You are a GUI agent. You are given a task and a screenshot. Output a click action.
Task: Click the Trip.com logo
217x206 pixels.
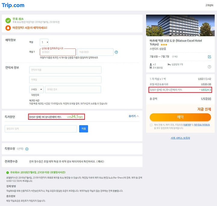pyautogui.click(x=13, y=5)
